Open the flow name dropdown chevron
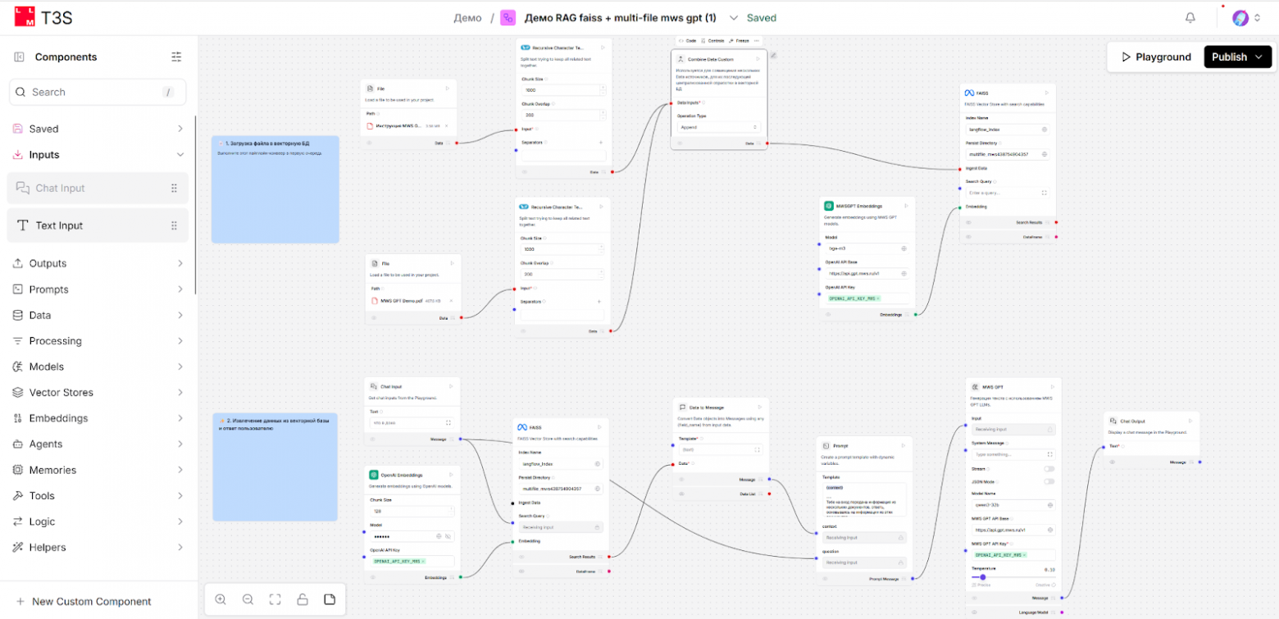 click(x=734, y=18)
